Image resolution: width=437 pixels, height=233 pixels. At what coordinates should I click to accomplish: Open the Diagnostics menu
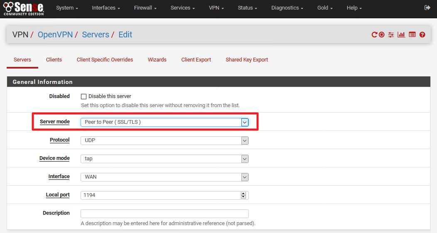tap(287, 8)
